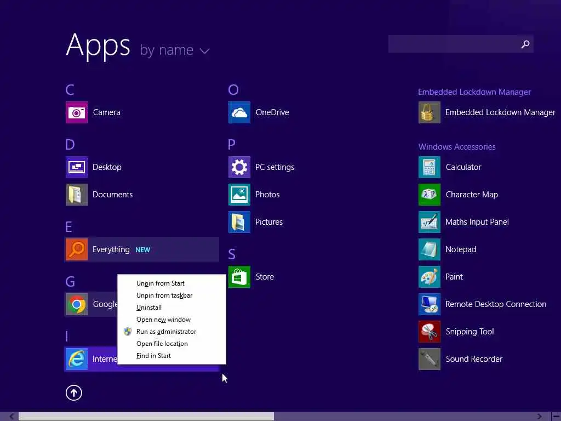Screen dimensions: 561x421
Task: Click the scrollbar right arrow
Action: point(540,417)
